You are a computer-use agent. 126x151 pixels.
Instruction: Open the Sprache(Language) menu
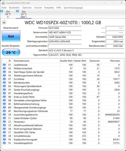coord(73,8)
